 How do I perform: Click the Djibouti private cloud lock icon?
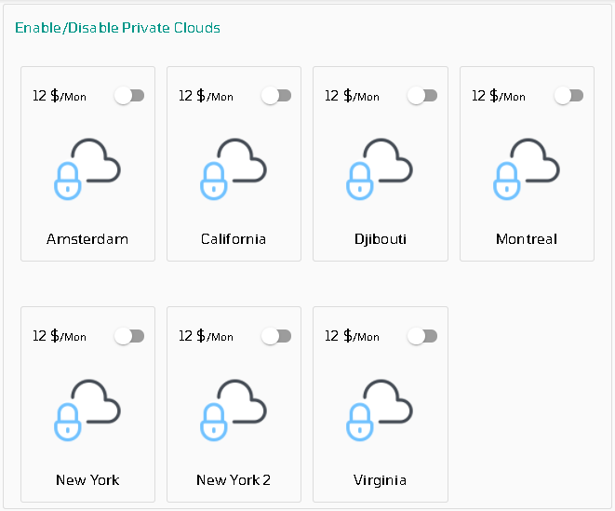pos(380,169)
